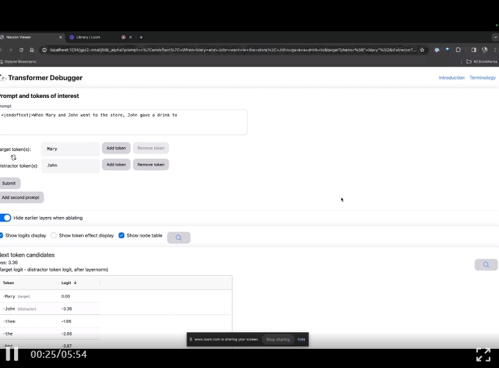Close the Neuron Viewer tab
Screen dimensions: 499x368
click(60, 37)
